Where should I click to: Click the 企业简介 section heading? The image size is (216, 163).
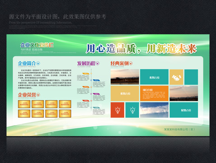click(x=27, y=63)
